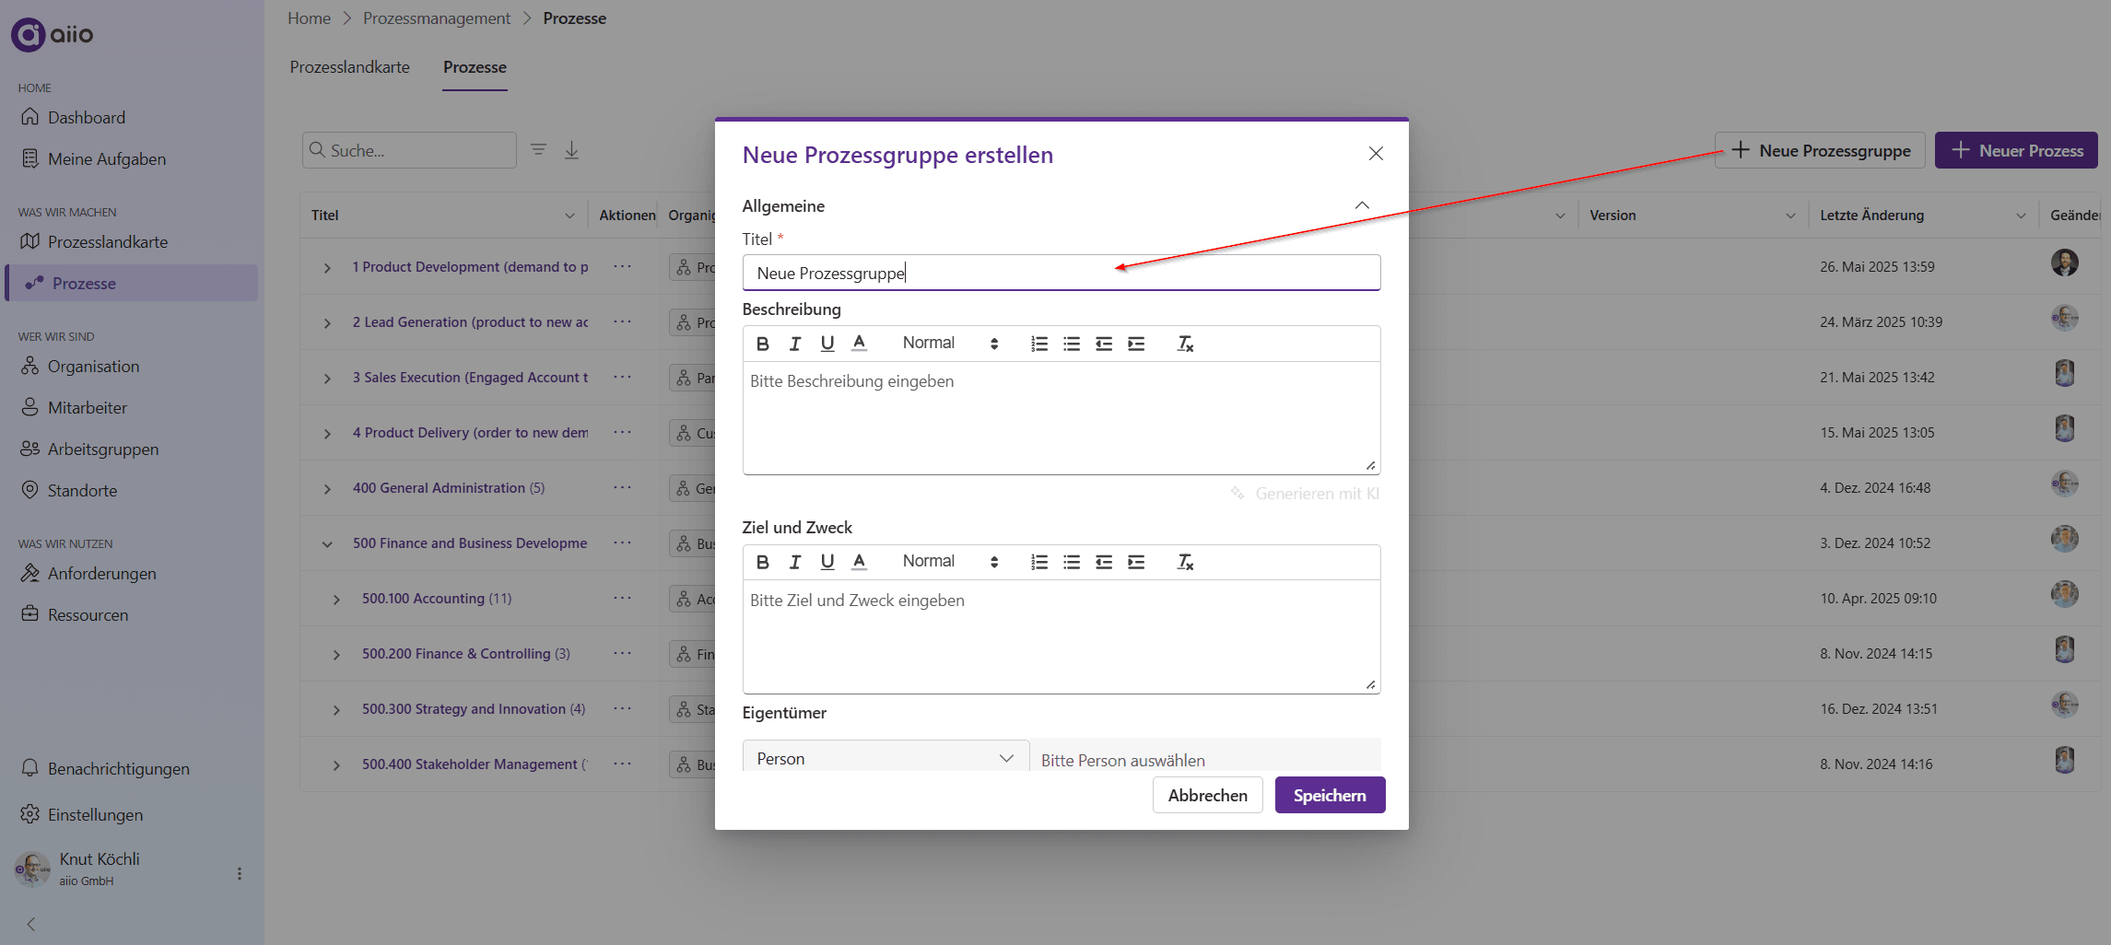Click Prozessmanagement breadcrumb link
The height and width of the screenshot is (945, 2111).
click(437, 18)
